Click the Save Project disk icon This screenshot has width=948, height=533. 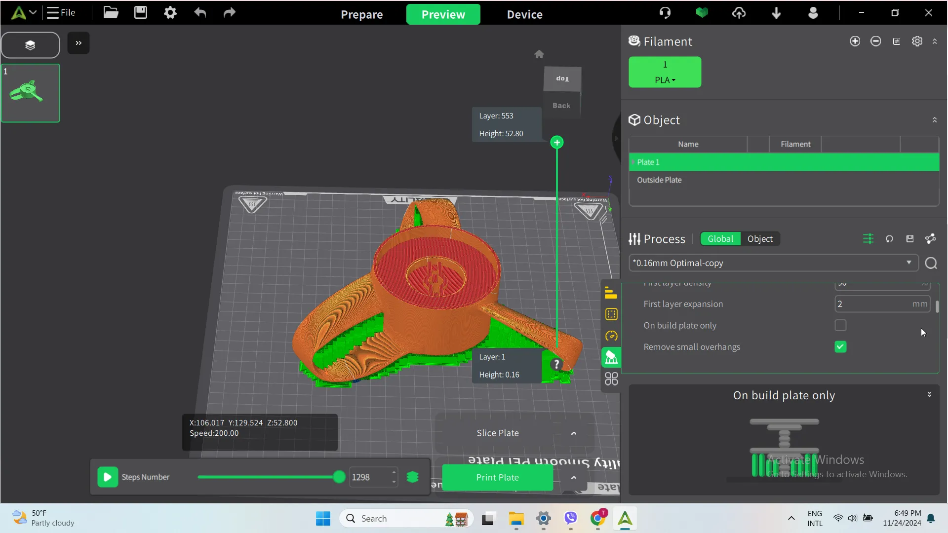coord(141,13)
